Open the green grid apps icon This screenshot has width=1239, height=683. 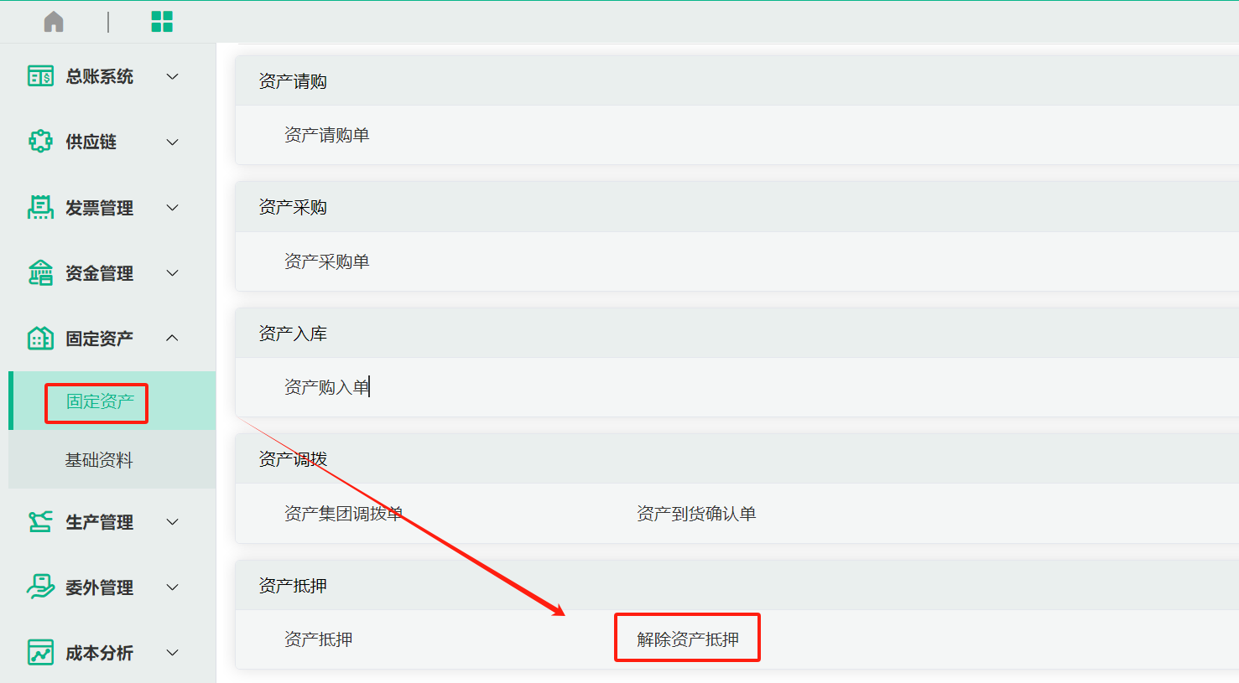pos(162,22)
